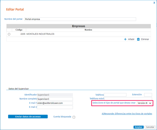This screenshot has height=130, width=157.
Task: Click the plus icon next to Añadir
Action: coord(125,39)
